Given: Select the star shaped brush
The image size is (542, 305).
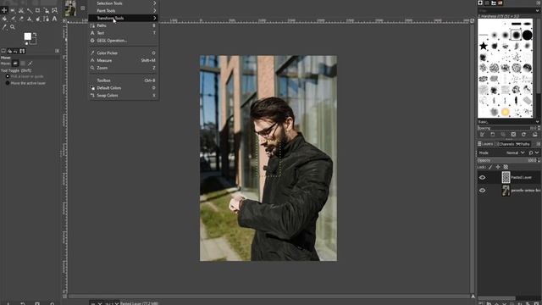Looking at the screenshot, I should point(484,46).
